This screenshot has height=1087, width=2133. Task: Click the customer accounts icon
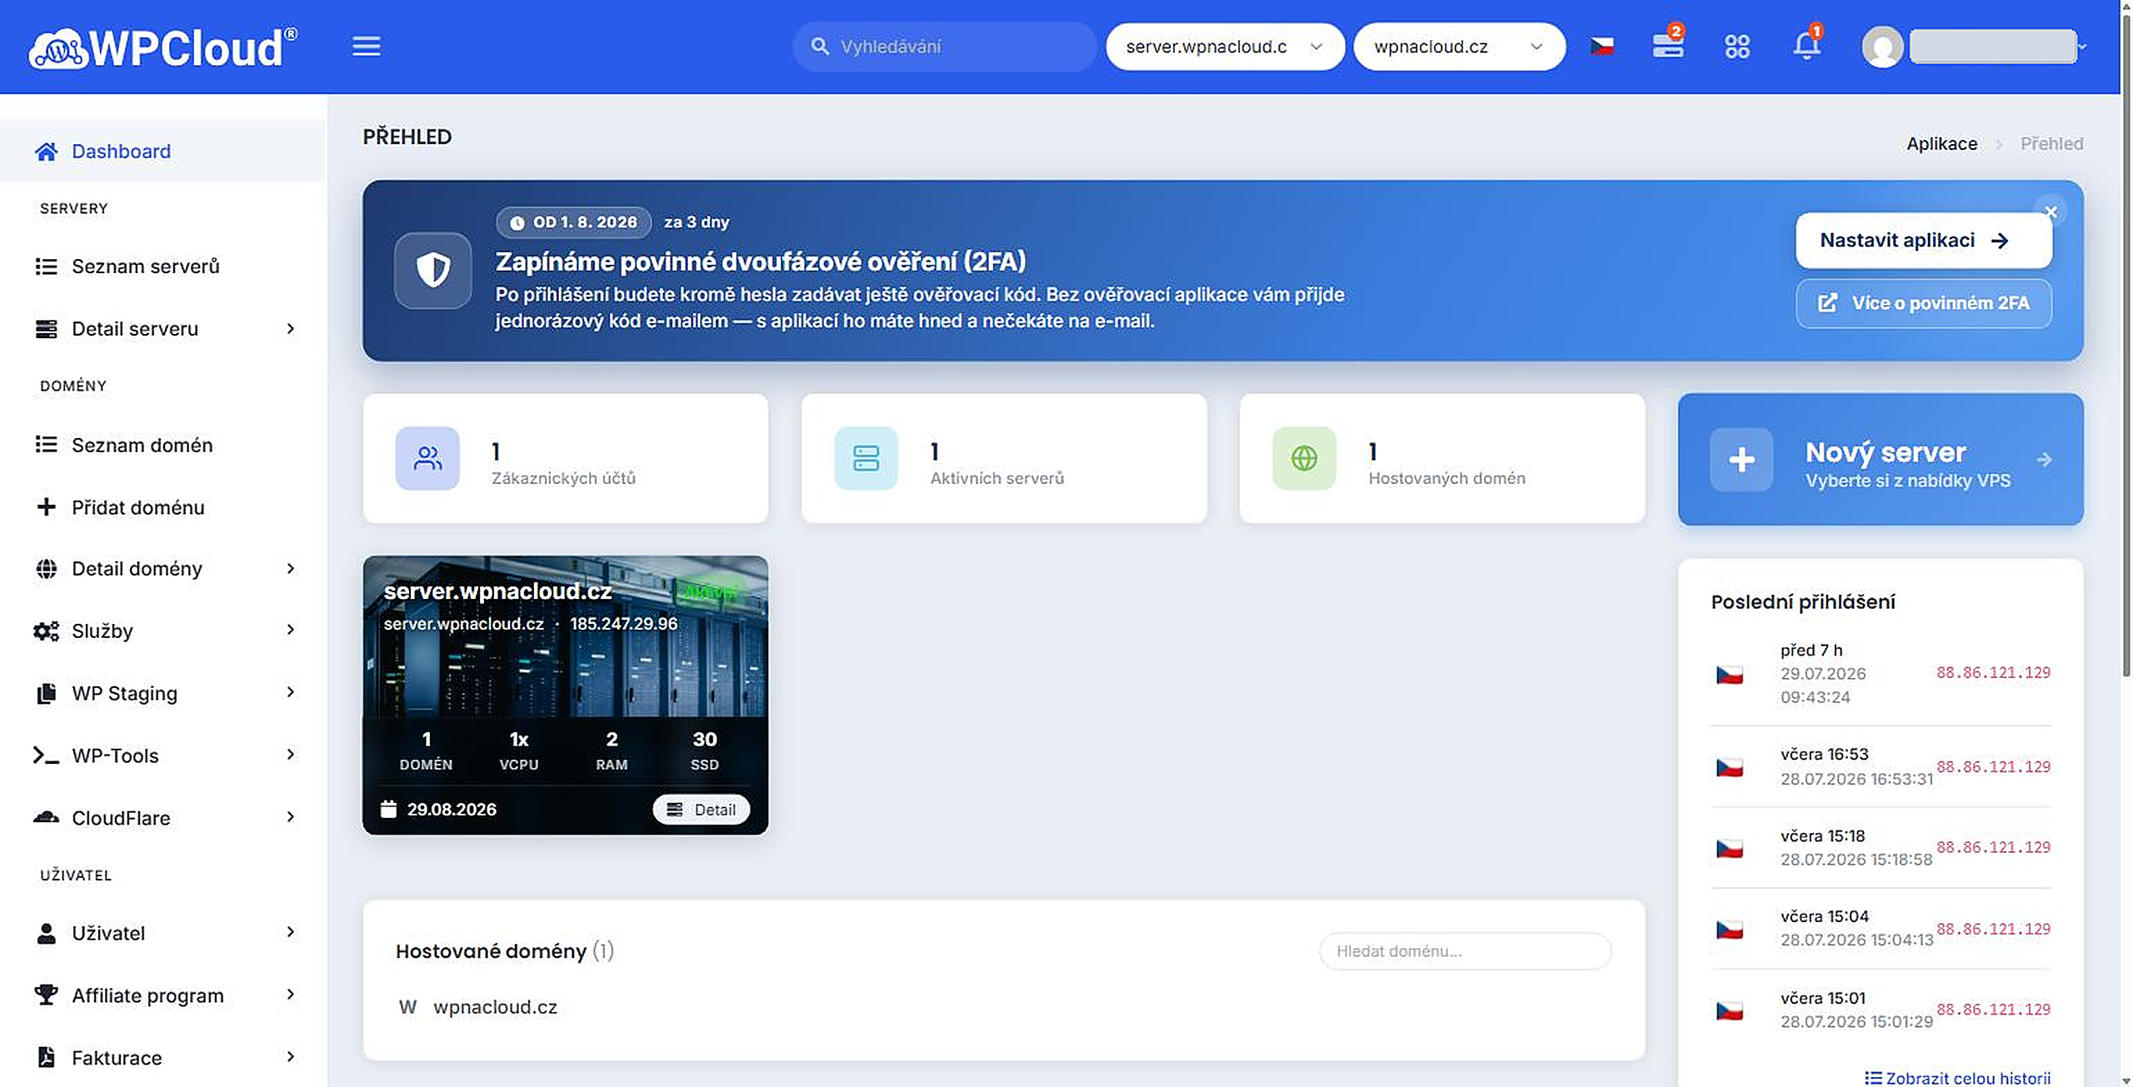427,458
